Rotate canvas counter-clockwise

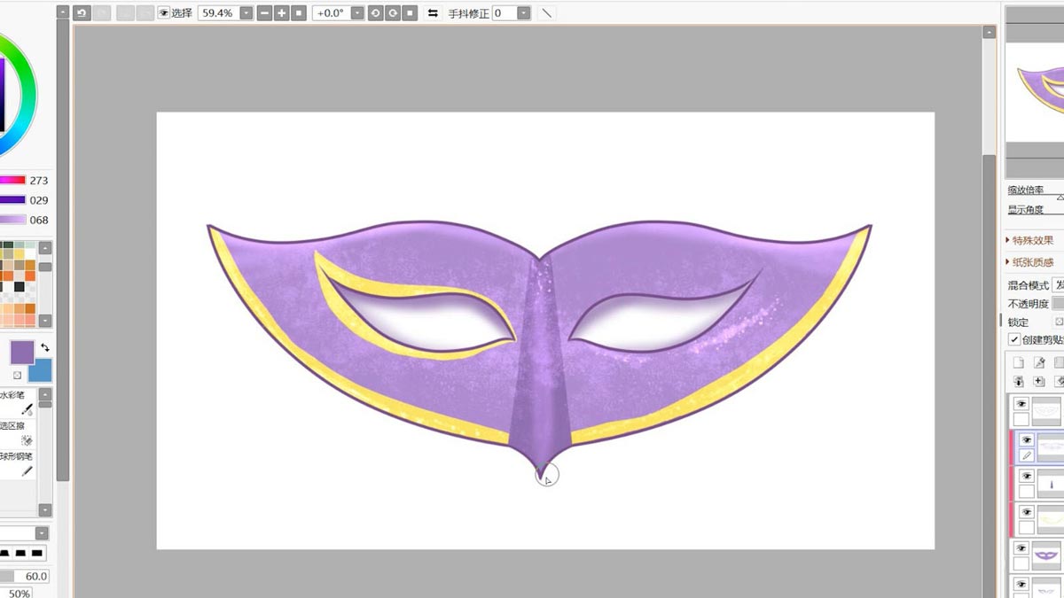tap(375, 13)
